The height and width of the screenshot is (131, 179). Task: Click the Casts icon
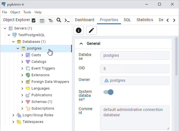[28, 55]
